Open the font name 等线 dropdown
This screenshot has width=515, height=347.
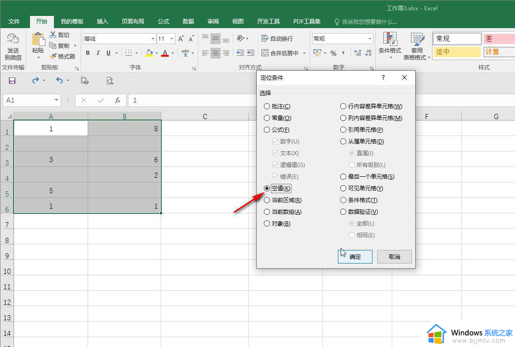coord(153,39)
